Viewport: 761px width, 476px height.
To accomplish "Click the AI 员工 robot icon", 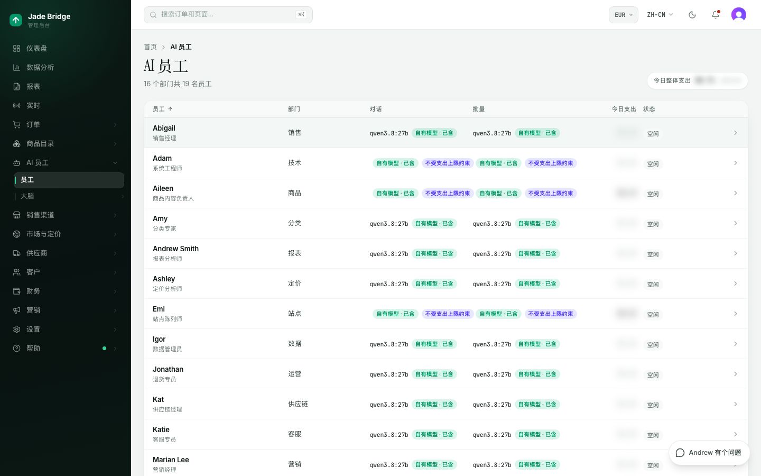I will 16,162.
